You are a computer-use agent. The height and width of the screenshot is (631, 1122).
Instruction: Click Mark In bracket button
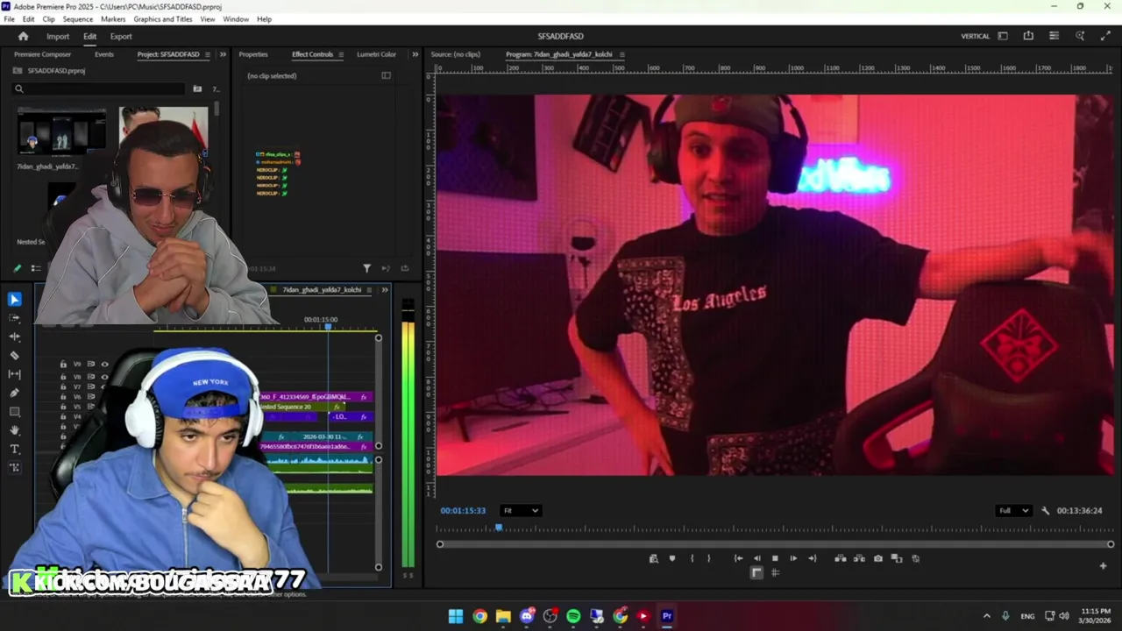coord(692,558)
